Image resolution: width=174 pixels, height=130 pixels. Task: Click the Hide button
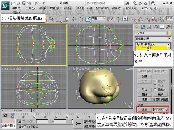point(145,99)
